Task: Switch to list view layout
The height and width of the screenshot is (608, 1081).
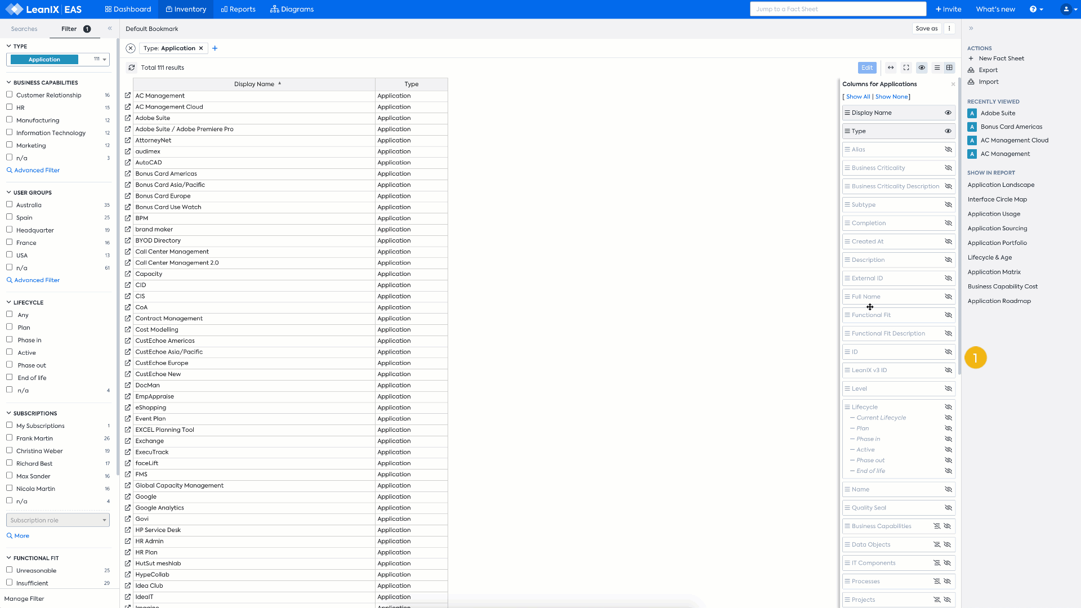Action: [937, 68]
